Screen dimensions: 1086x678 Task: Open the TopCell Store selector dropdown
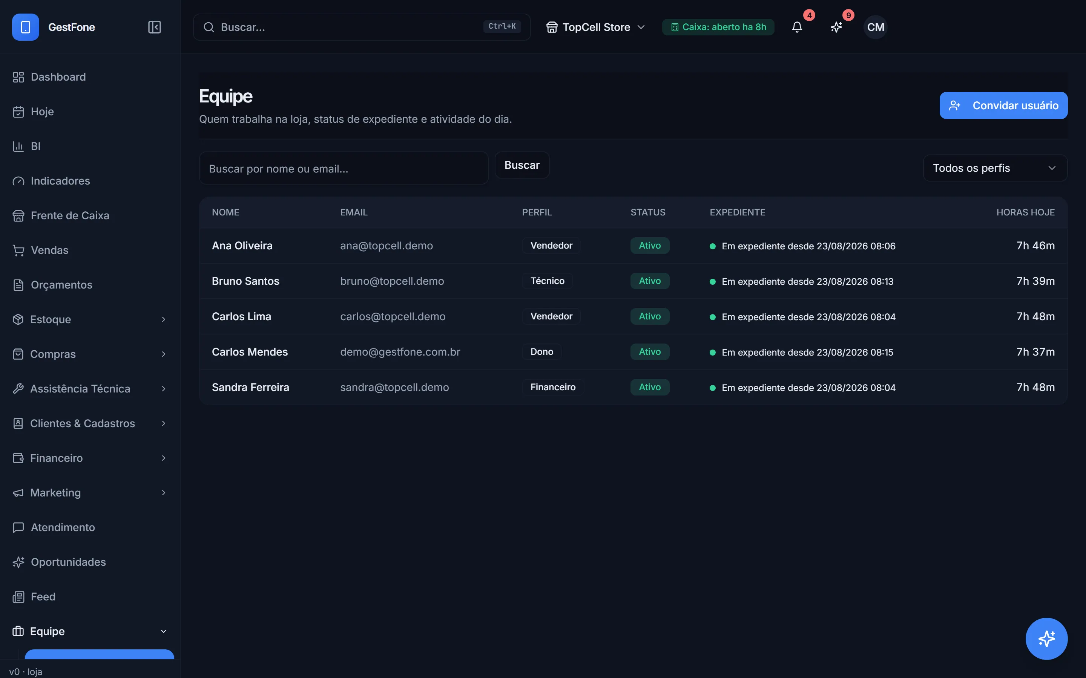595,27
